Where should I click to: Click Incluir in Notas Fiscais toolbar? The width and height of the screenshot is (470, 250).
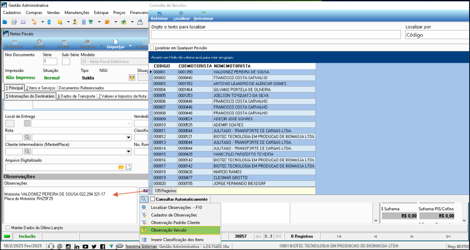(x=39, y=44)
